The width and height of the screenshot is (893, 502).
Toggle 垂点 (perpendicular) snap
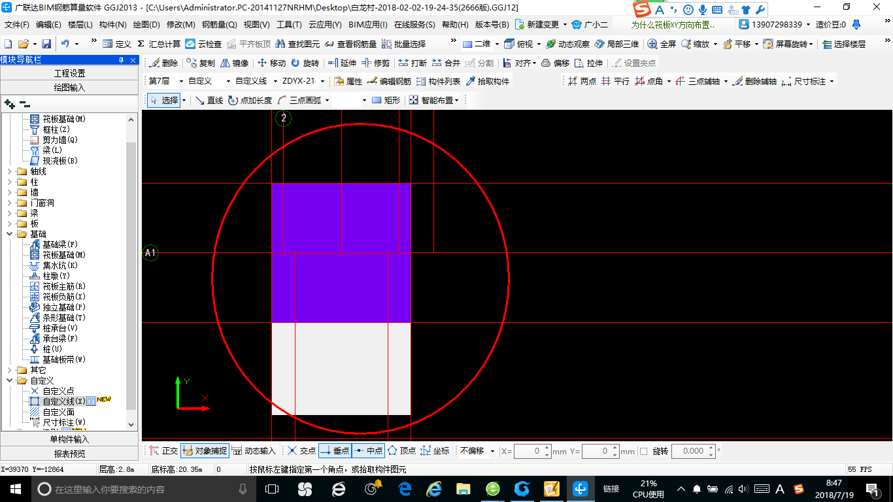(x=335, y=451)
